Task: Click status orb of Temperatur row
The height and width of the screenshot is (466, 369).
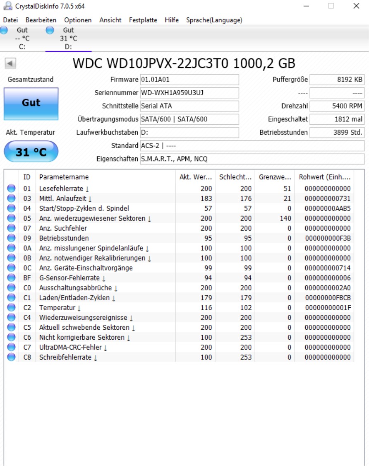Action: (11, 307)
